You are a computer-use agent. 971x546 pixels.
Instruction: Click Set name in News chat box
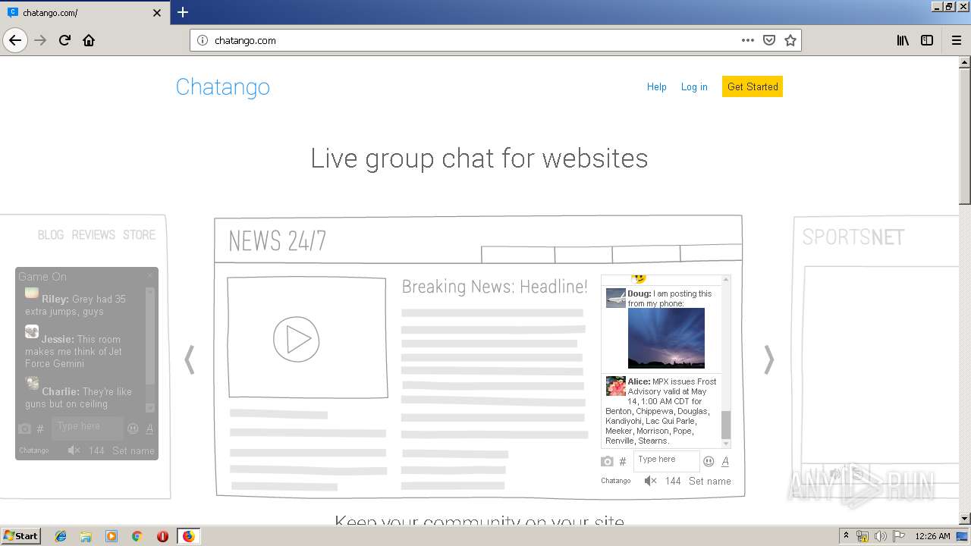(x=710, y=481)
